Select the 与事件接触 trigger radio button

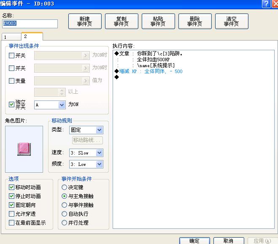click(64, 205)
